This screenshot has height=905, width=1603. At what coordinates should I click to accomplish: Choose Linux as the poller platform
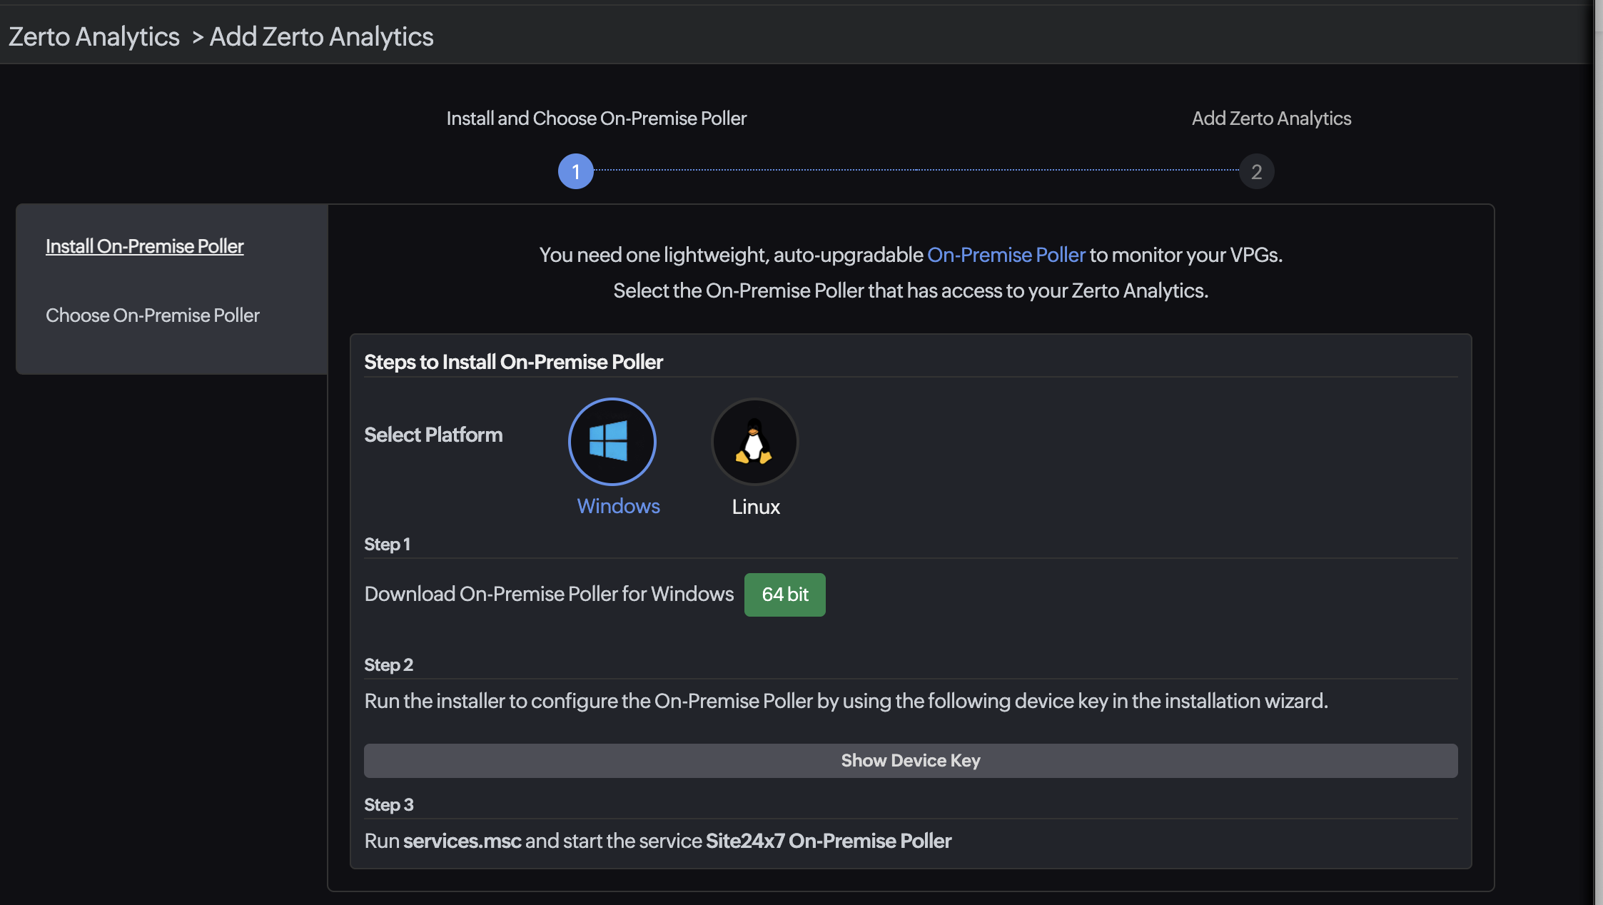[x=754, y=441]
